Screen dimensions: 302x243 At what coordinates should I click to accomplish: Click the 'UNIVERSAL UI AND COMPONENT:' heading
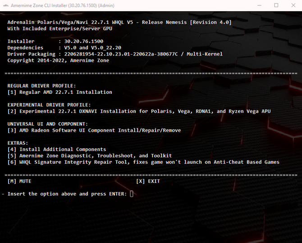[x=48, y=124]
